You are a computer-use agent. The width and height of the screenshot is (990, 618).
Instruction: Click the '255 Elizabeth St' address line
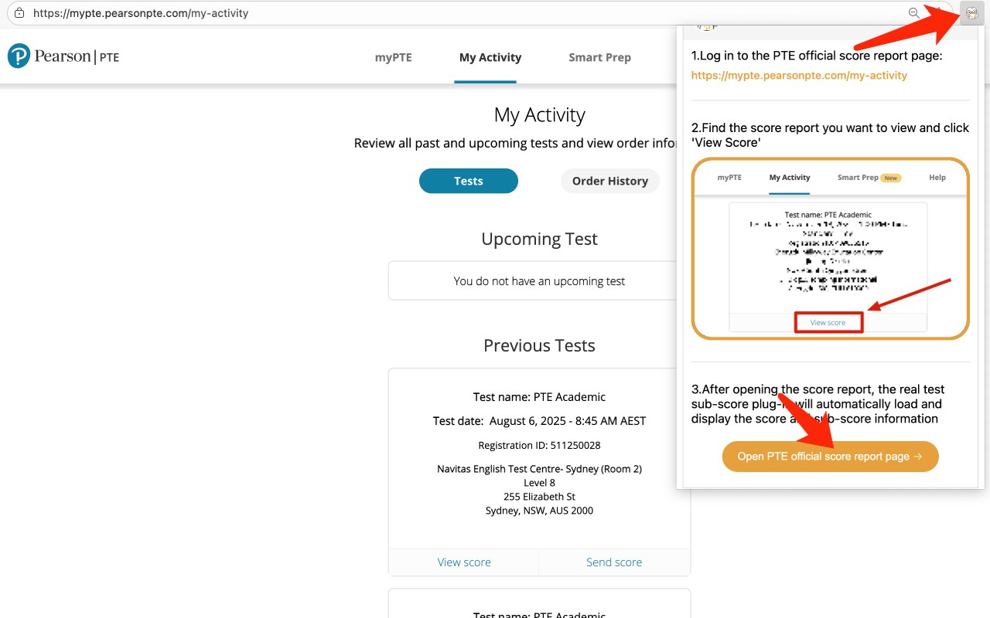click(x=539, y=497)
